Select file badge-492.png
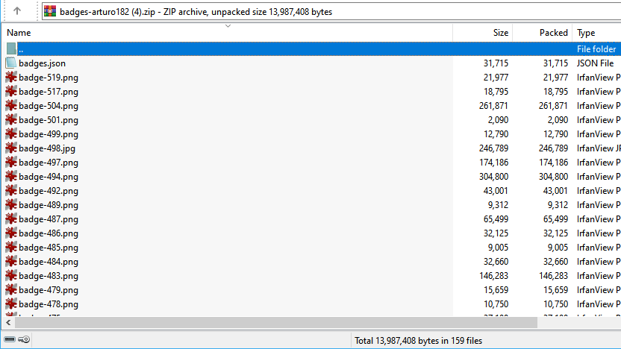 (x=49, y=191)
